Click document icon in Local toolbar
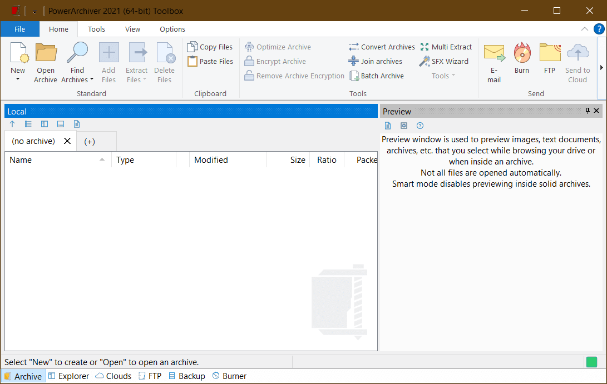This screenshot has height=384, width=607. click(77, 124)
